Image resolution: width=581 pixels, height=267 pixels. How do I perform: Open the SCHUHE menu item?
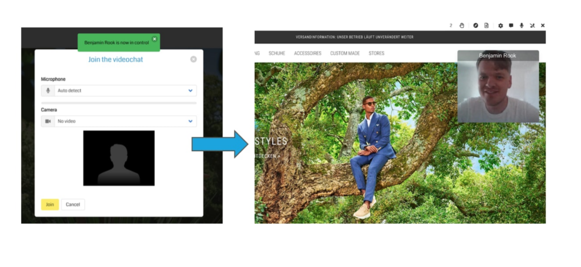(277, 53)
